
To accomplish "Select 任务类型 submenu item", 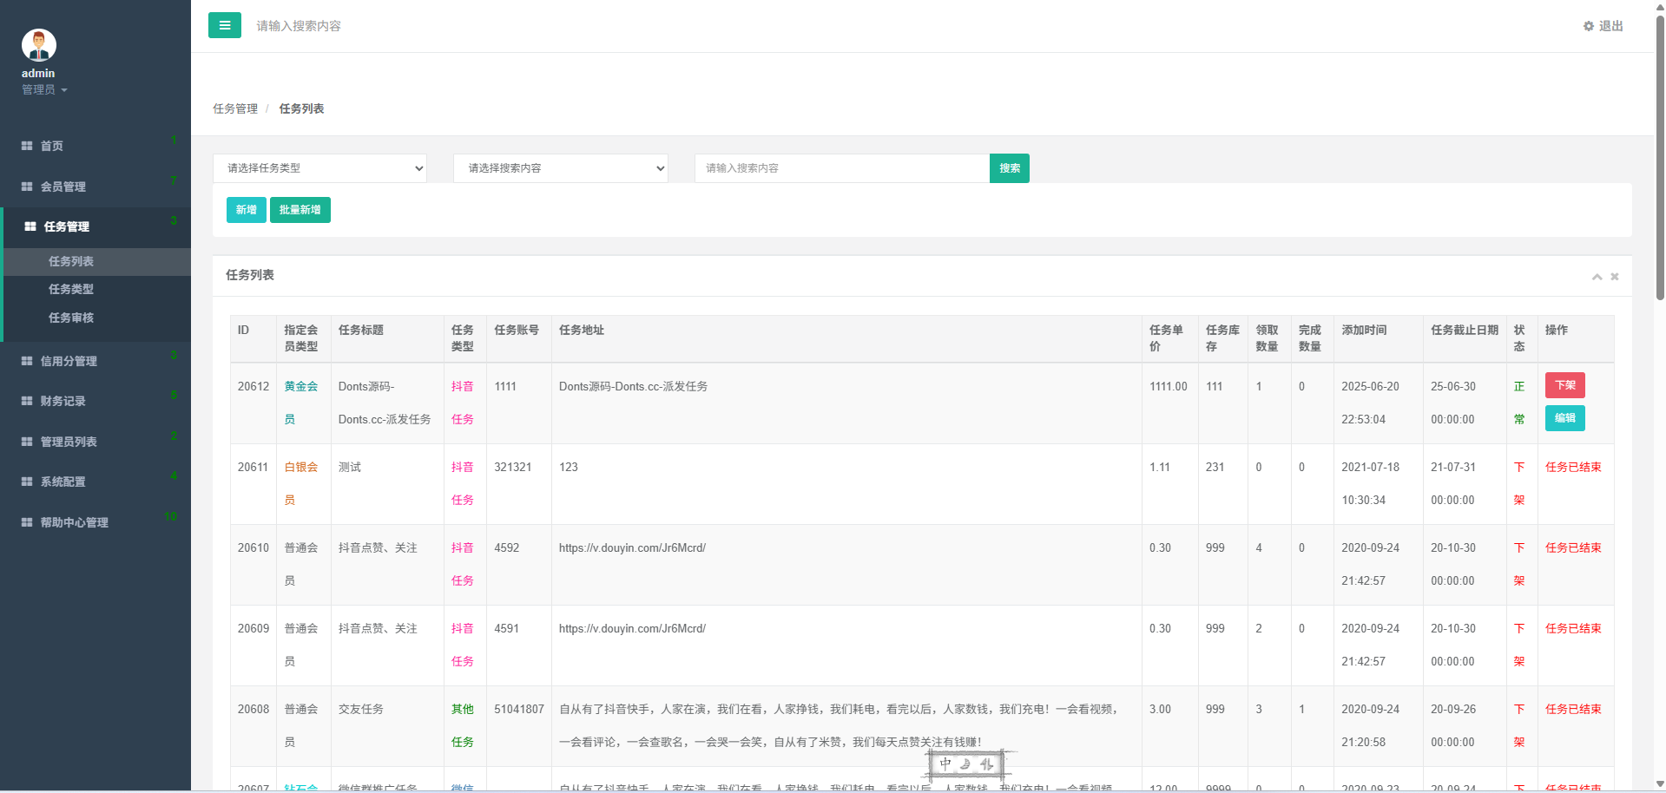I will (x=97, y=289).
